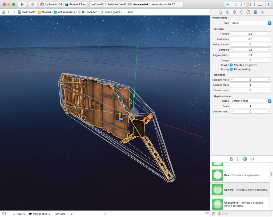This screenshot has height=217, width=273.
Task: Toggle Allows resting checkbox
Action: pos(231,69)
